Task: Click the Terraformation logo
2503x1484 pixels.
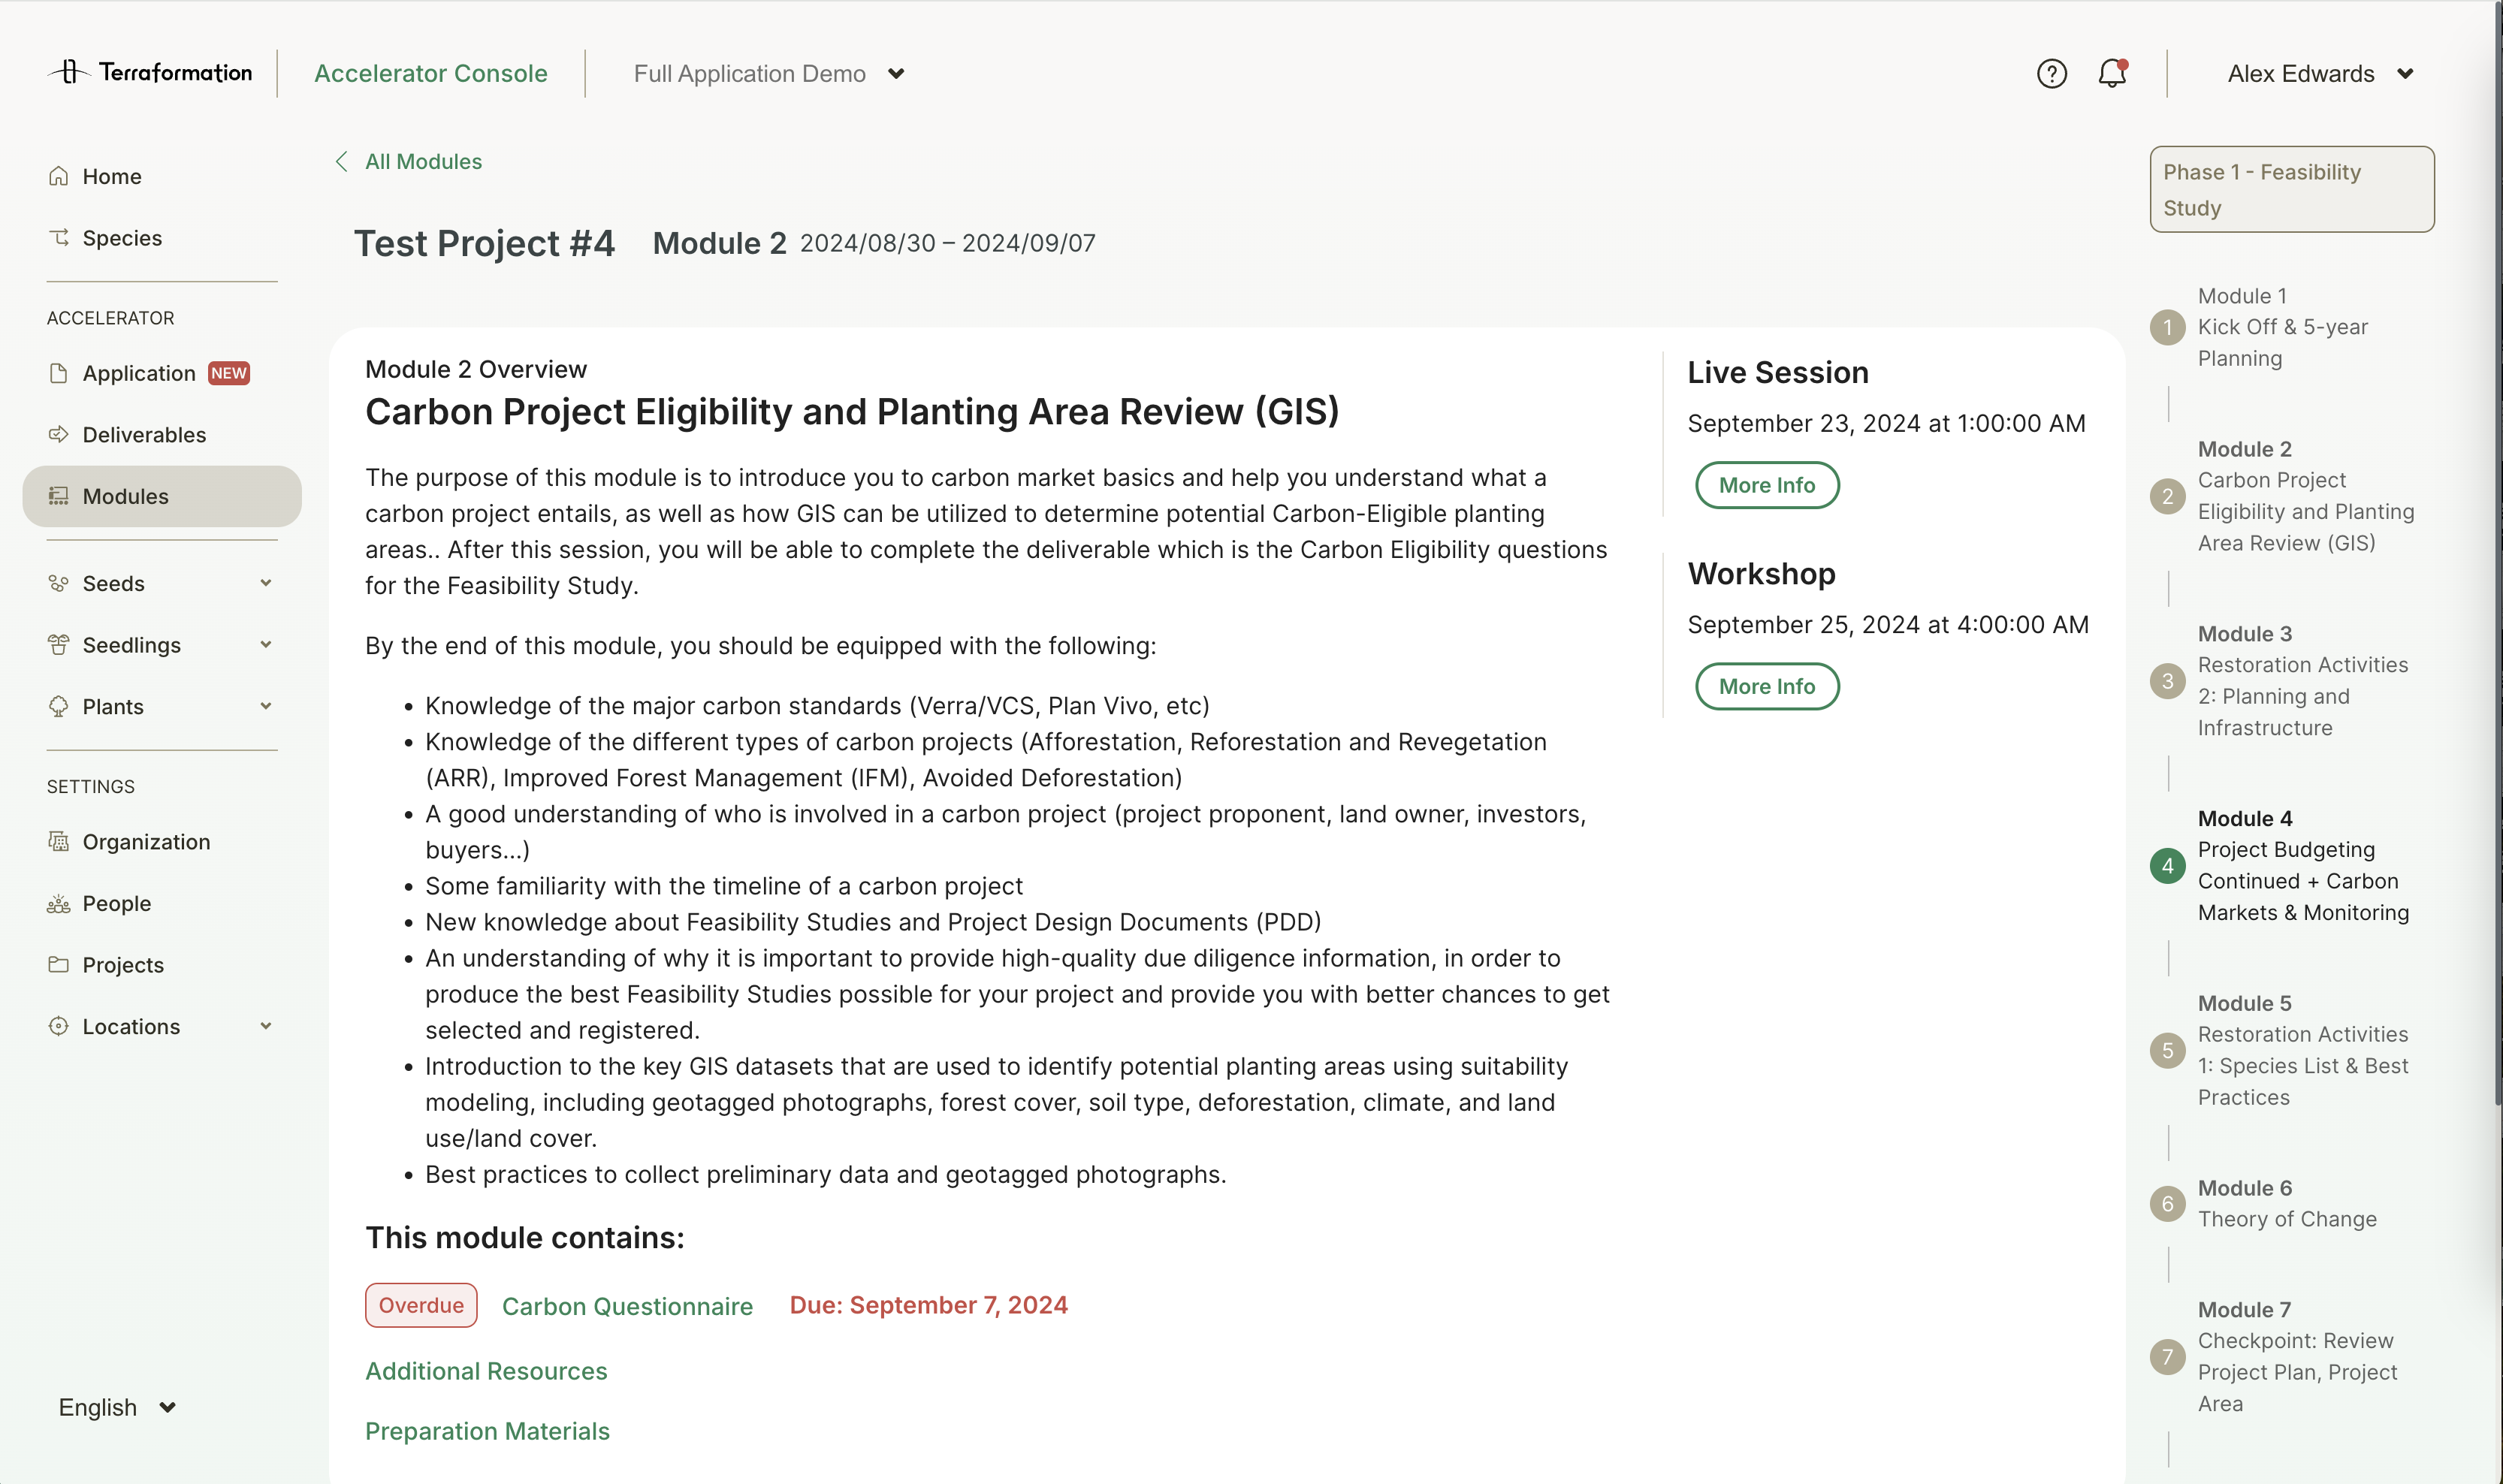Action: click(x=150, y=73)
